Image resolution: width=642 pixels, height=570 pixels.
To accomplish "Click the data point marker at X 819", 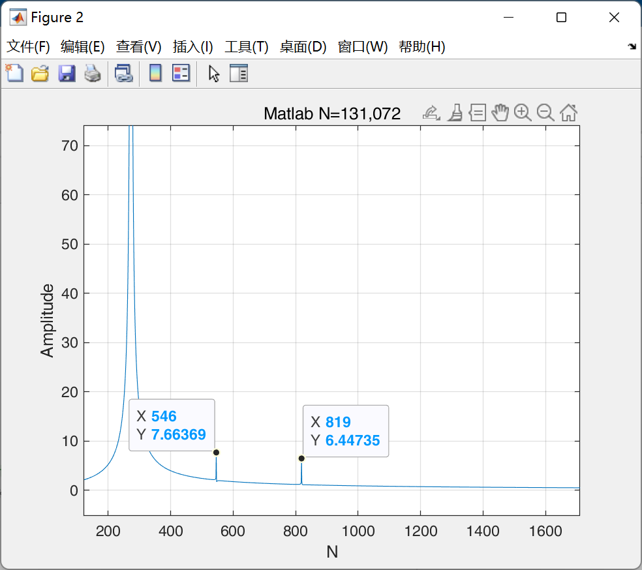I will click(301, 458).
